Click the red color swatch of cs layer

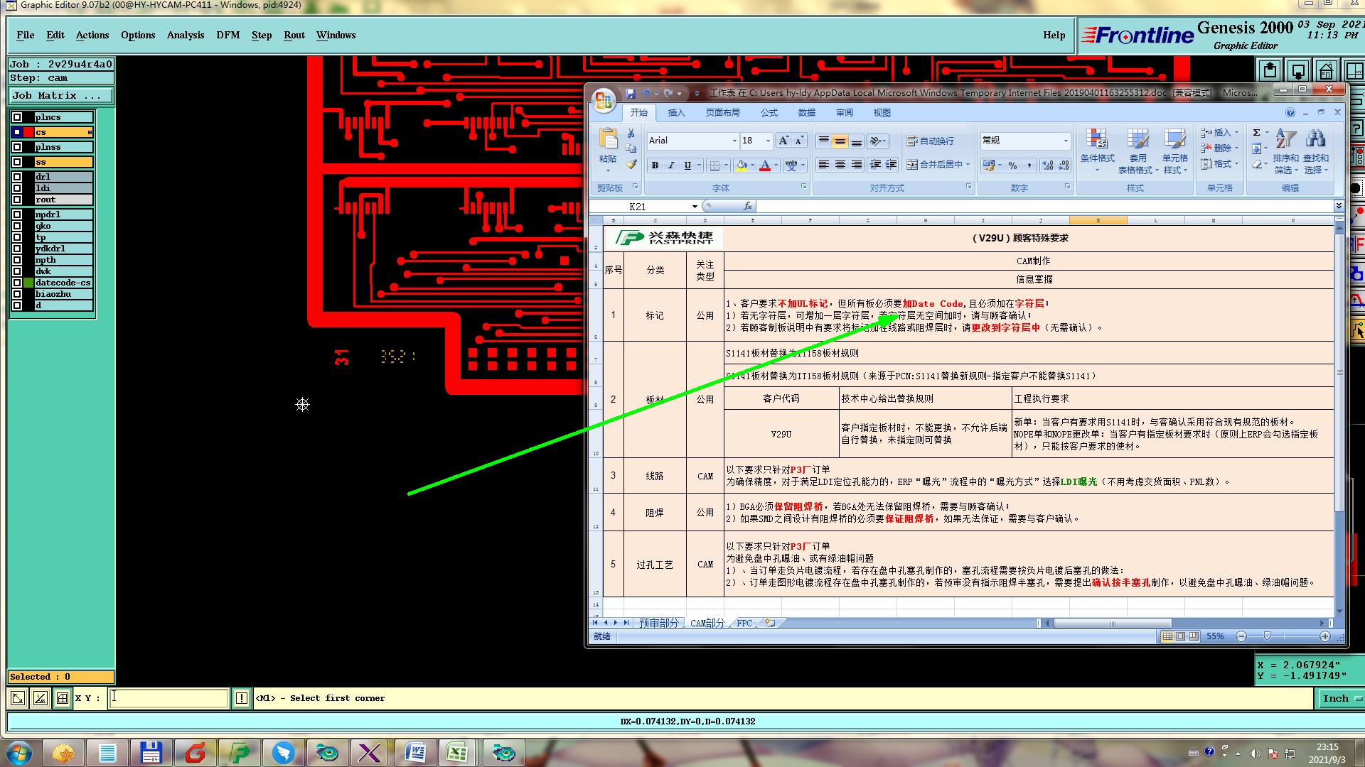pos(28,132)
